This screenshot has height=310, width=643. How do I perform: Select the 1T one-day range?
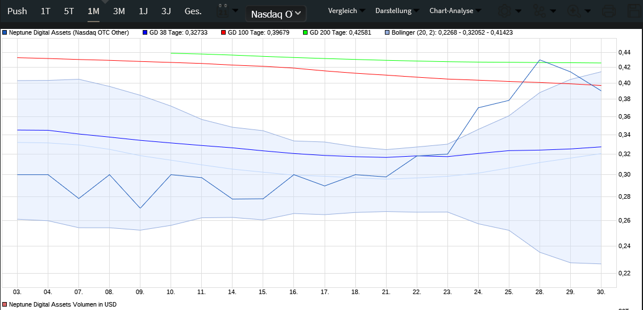pyautogui.click(x=45, y=11)
